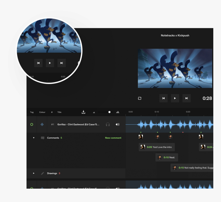Toggle the loop playback icon

pos(140,98)
